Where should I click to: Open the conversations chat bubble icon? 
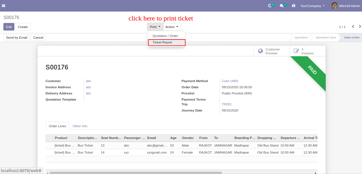(282, 6)
